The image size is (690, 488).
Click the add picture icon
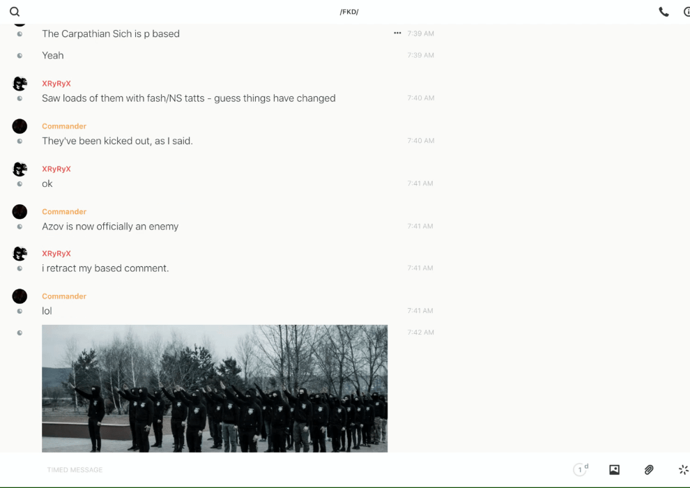pyautogui.click(x=614, y=470)
